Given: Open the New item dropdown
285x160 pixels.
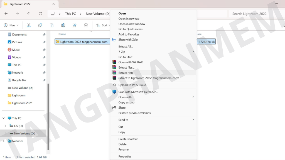Looking at the screenshot, I should (11, 25).
